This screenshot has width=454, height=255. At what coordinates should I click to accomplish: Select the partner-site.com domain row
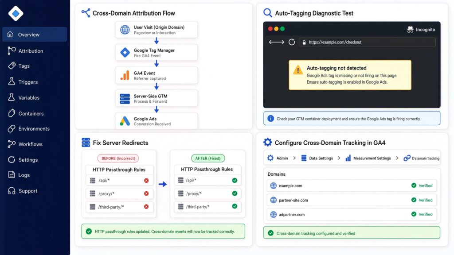[x=352, y=200]
